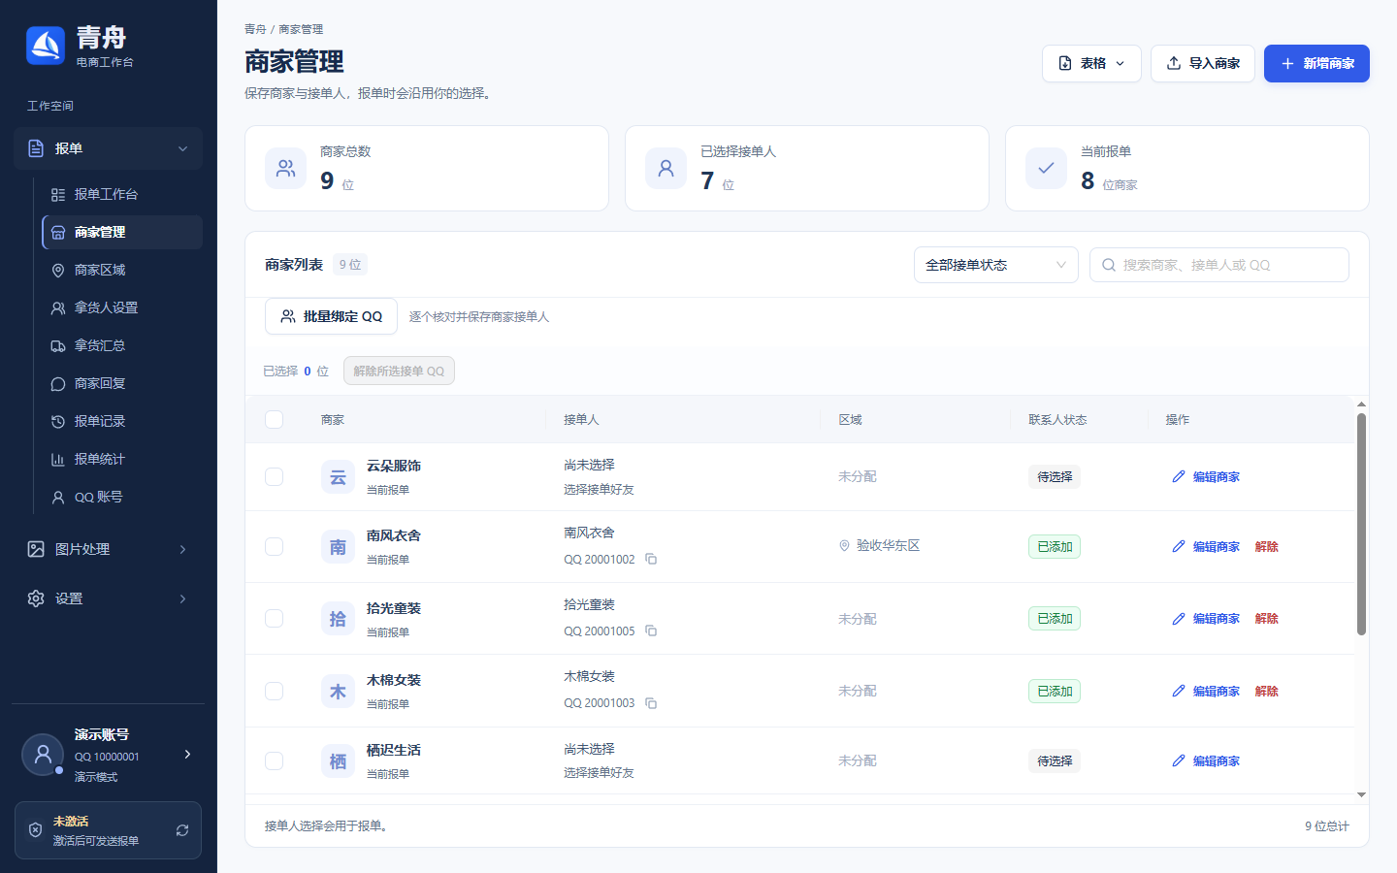This screenshot has height=873, width=1397.
Task: Click the 拾 avatar of 拾光童装
Action: (338, 619)
